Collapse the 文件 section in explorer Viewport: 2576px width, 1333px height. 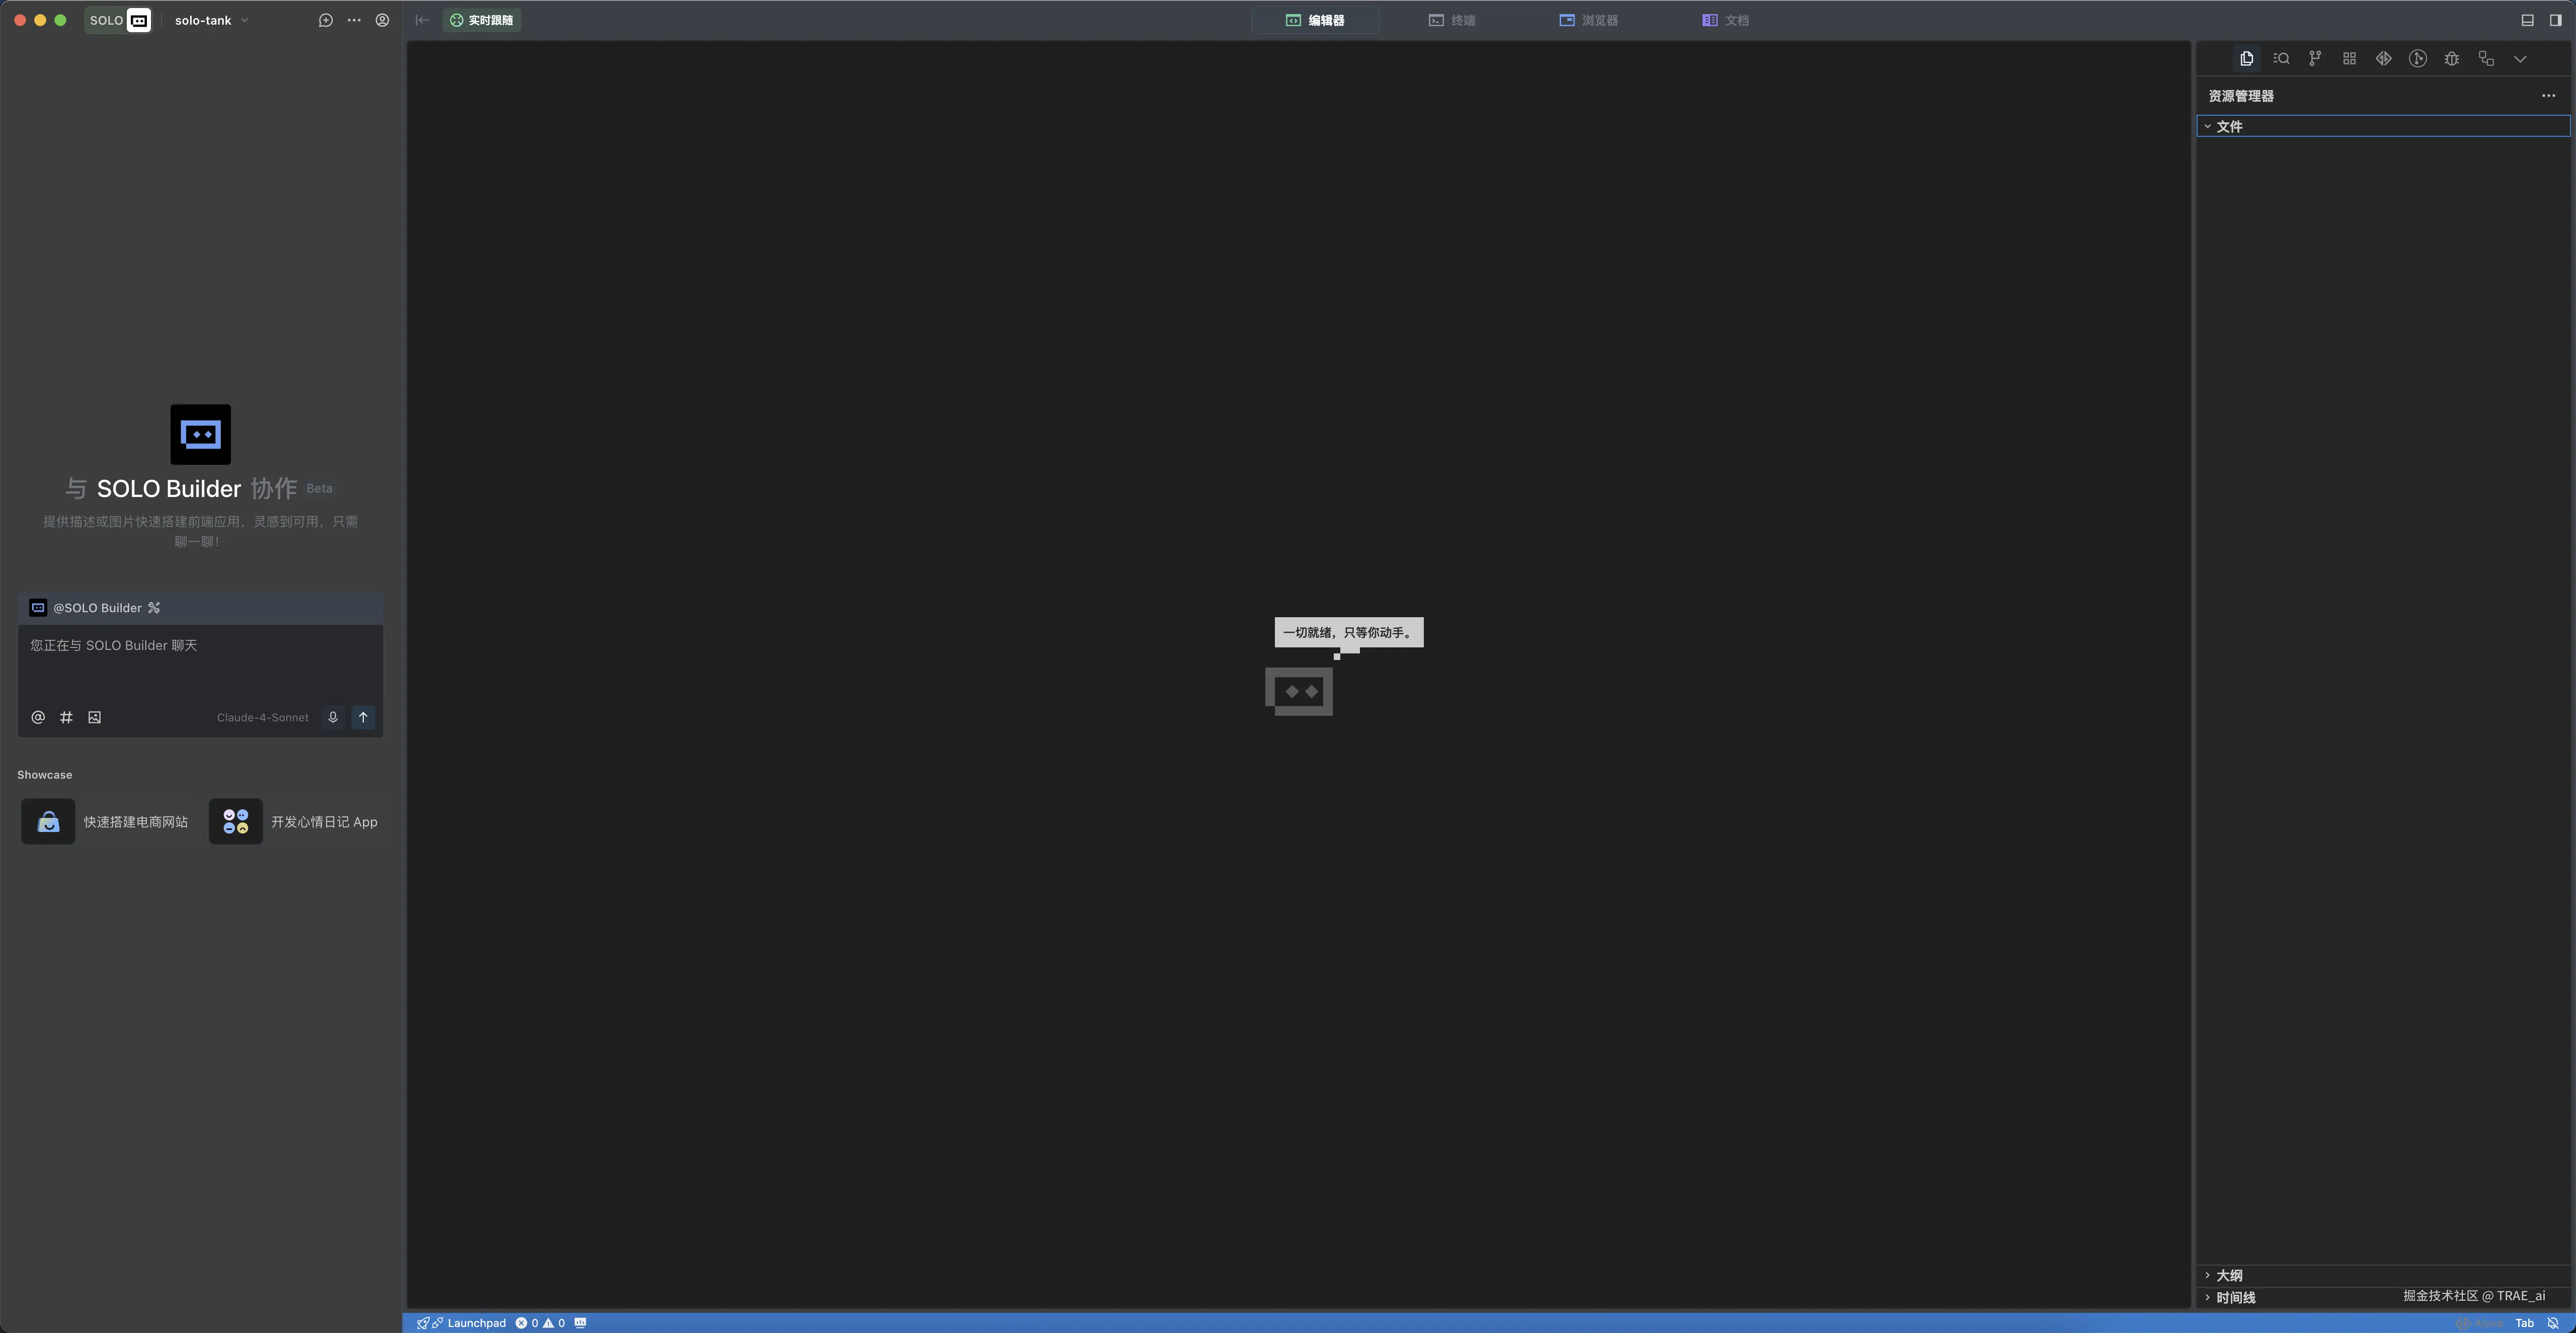click(x=2229, y=126)
